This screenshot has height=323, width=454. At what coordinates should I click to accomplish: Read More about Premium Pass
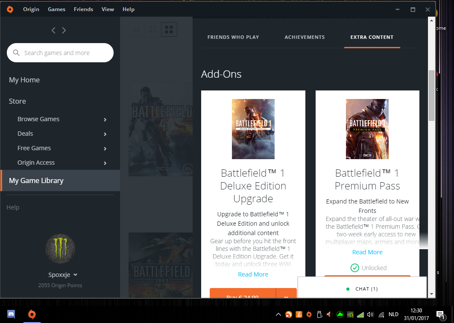[x=367, y=252]
